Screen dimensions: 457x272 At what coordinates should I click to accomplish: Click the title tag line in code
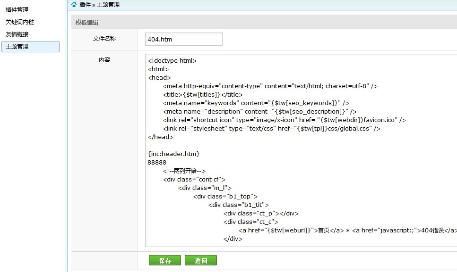pyautogui.click(x=203, y=94)
